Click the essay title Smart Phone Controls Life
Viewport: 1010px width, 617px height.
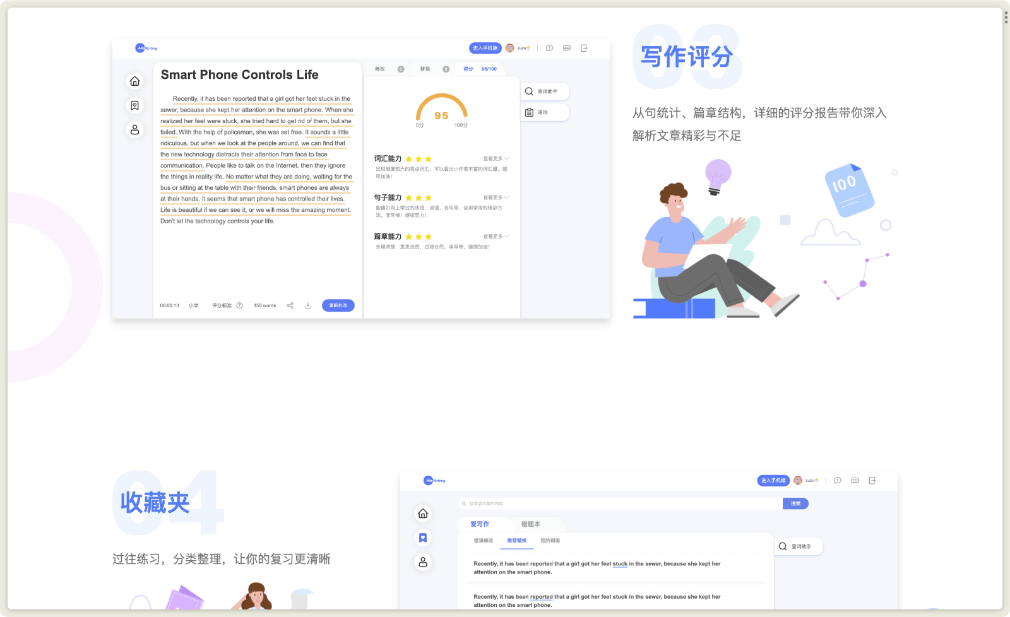click(240, 74)
